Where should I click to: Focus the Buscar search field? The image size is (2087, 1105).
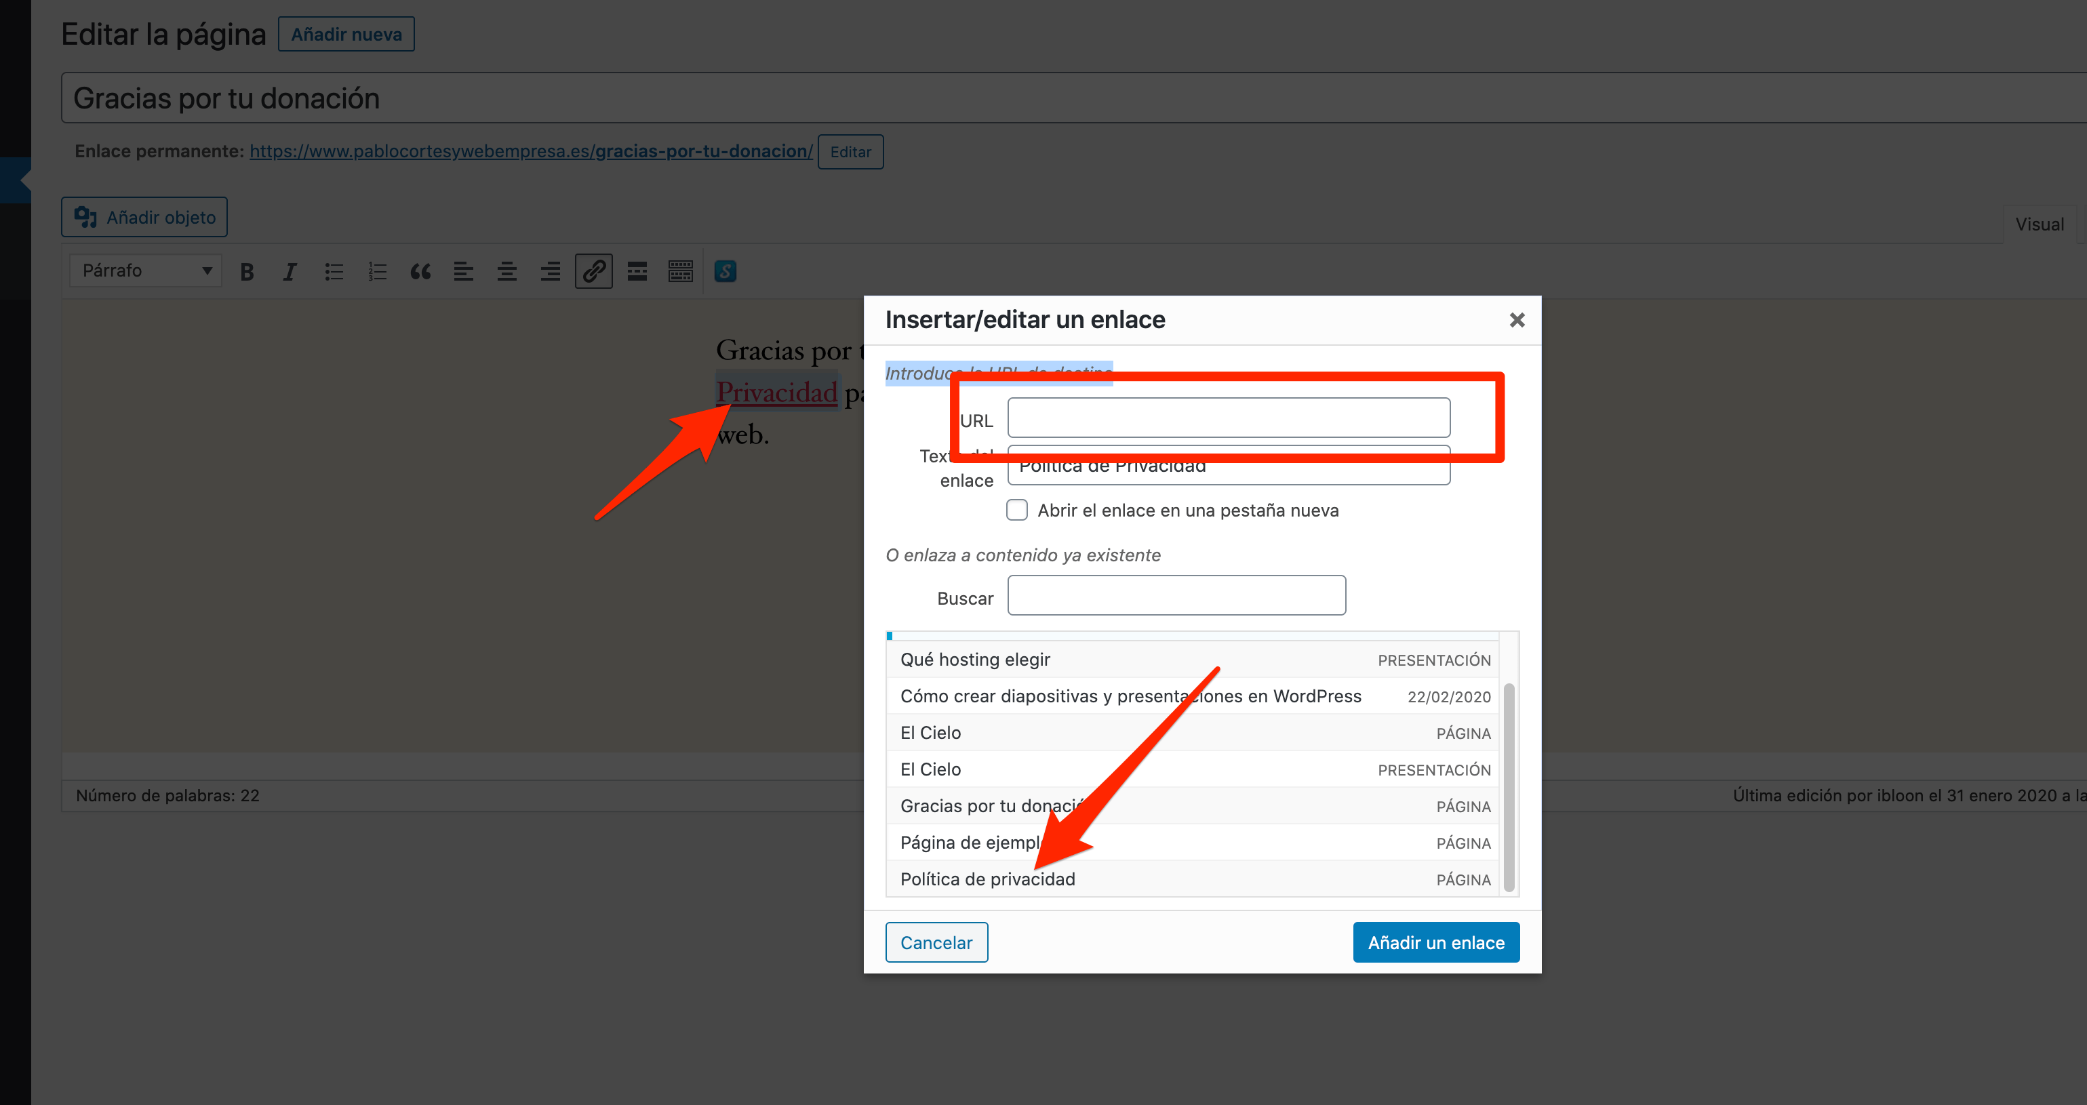[1176, 595]
